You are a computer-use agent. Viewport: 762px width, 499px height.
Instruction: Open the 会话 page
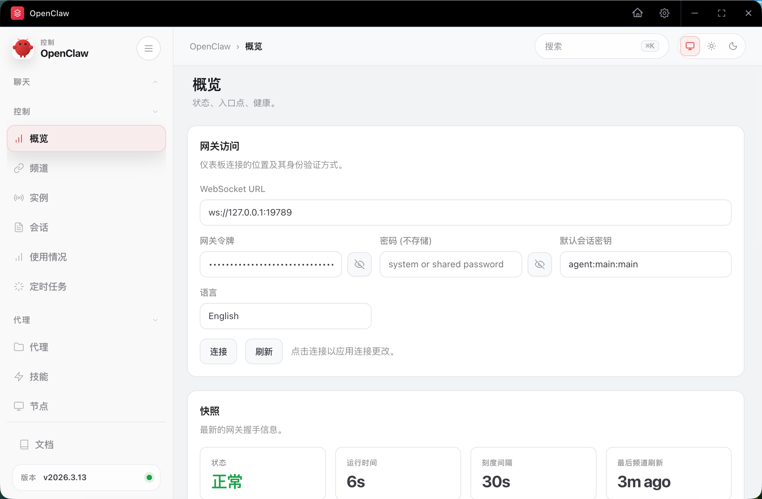[x=38, y=227]
